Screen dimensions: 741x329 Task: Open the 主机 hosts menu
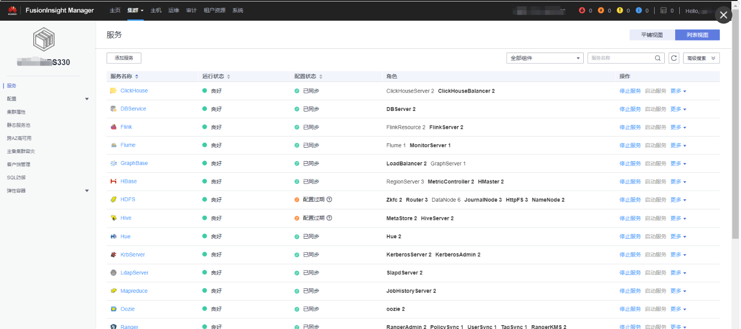point(156,10)
